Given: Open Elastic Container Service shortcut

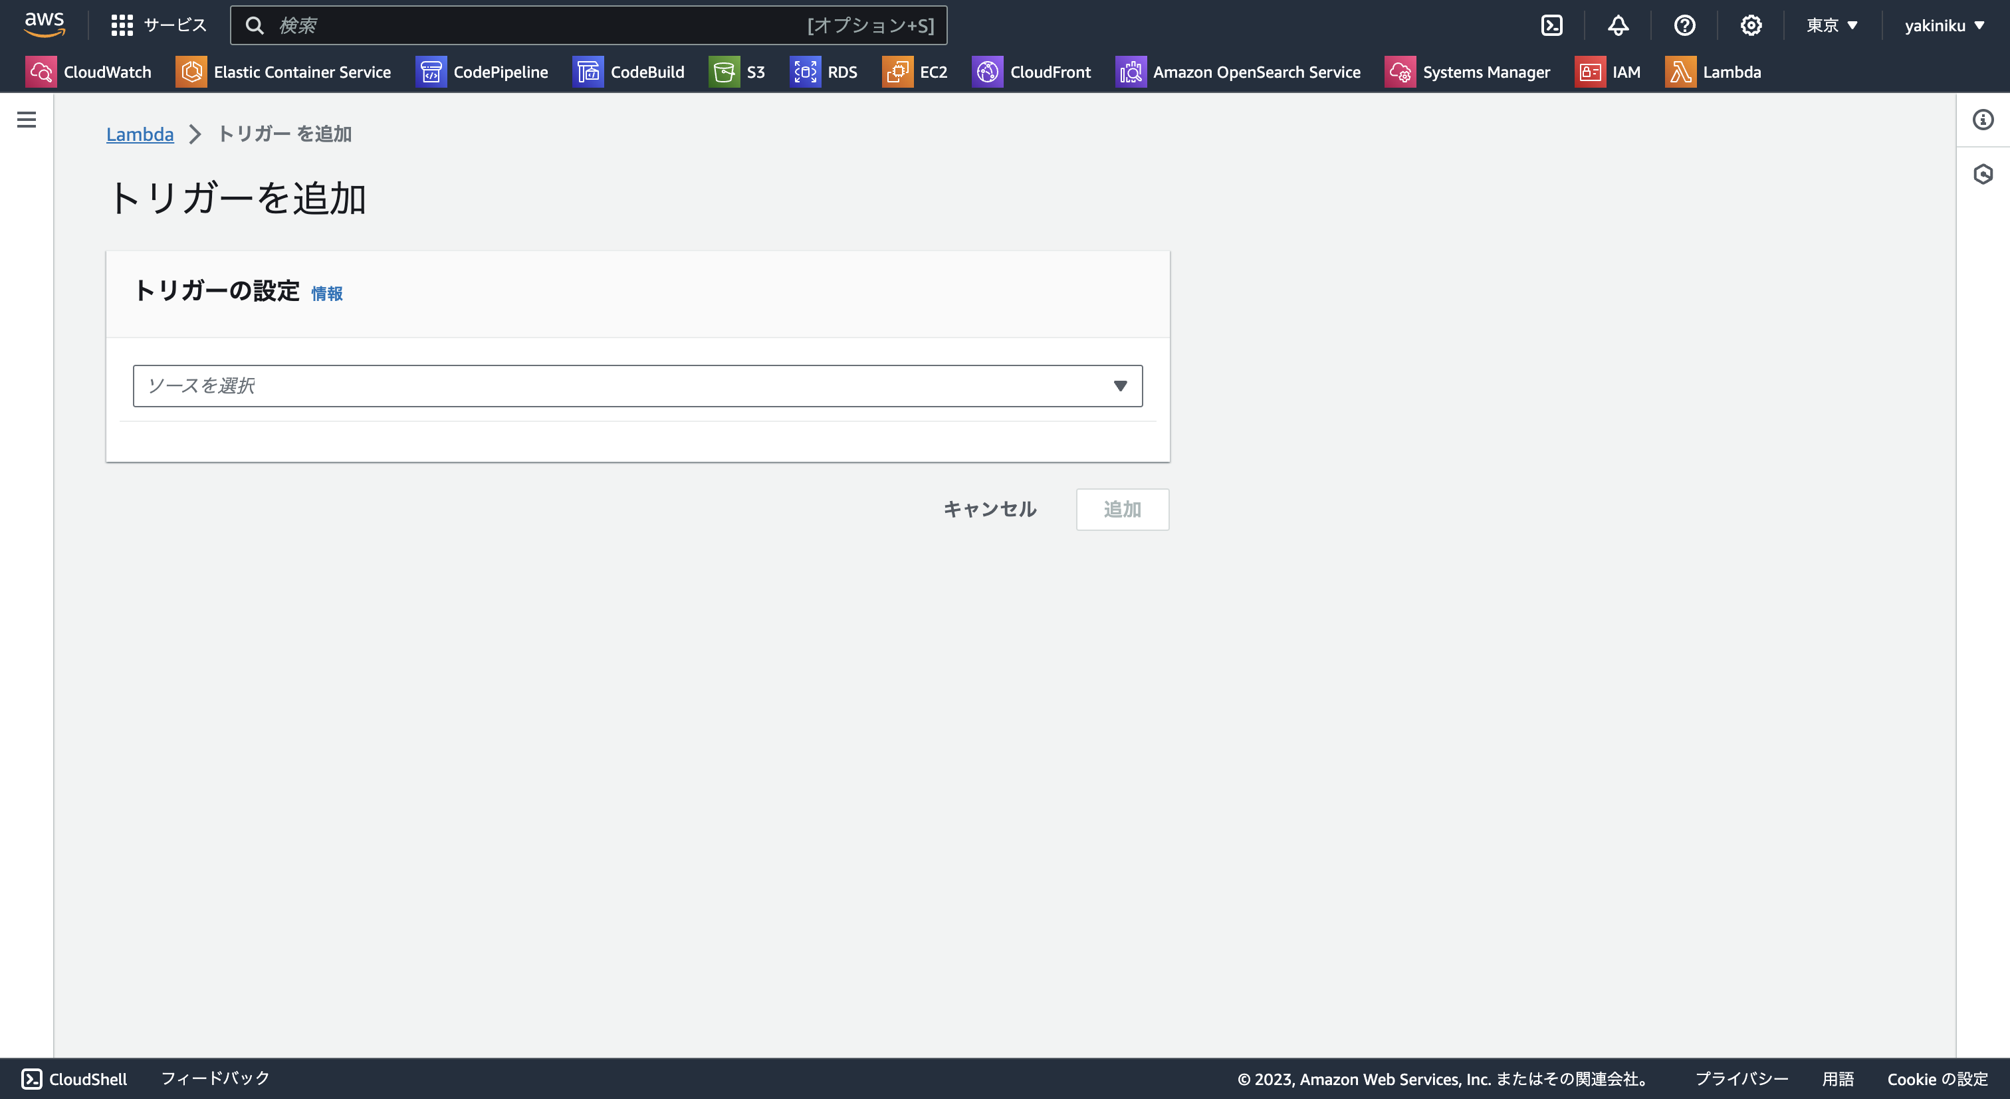Looking at the screenshot, I should 283,72.
